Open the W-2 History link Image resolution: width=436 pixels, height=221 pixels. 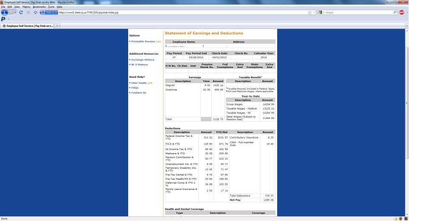click(x=139, y=65)
